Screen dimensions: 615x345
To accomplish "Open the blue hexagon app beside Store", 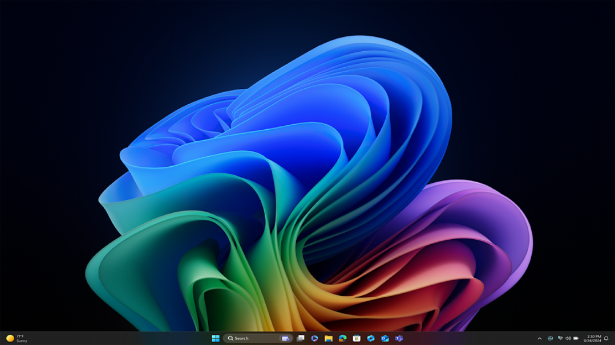I will (371, 338).
